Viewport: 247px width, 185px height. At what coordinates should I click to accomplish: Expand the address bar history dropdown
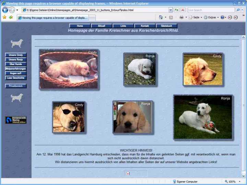[170, 10]
